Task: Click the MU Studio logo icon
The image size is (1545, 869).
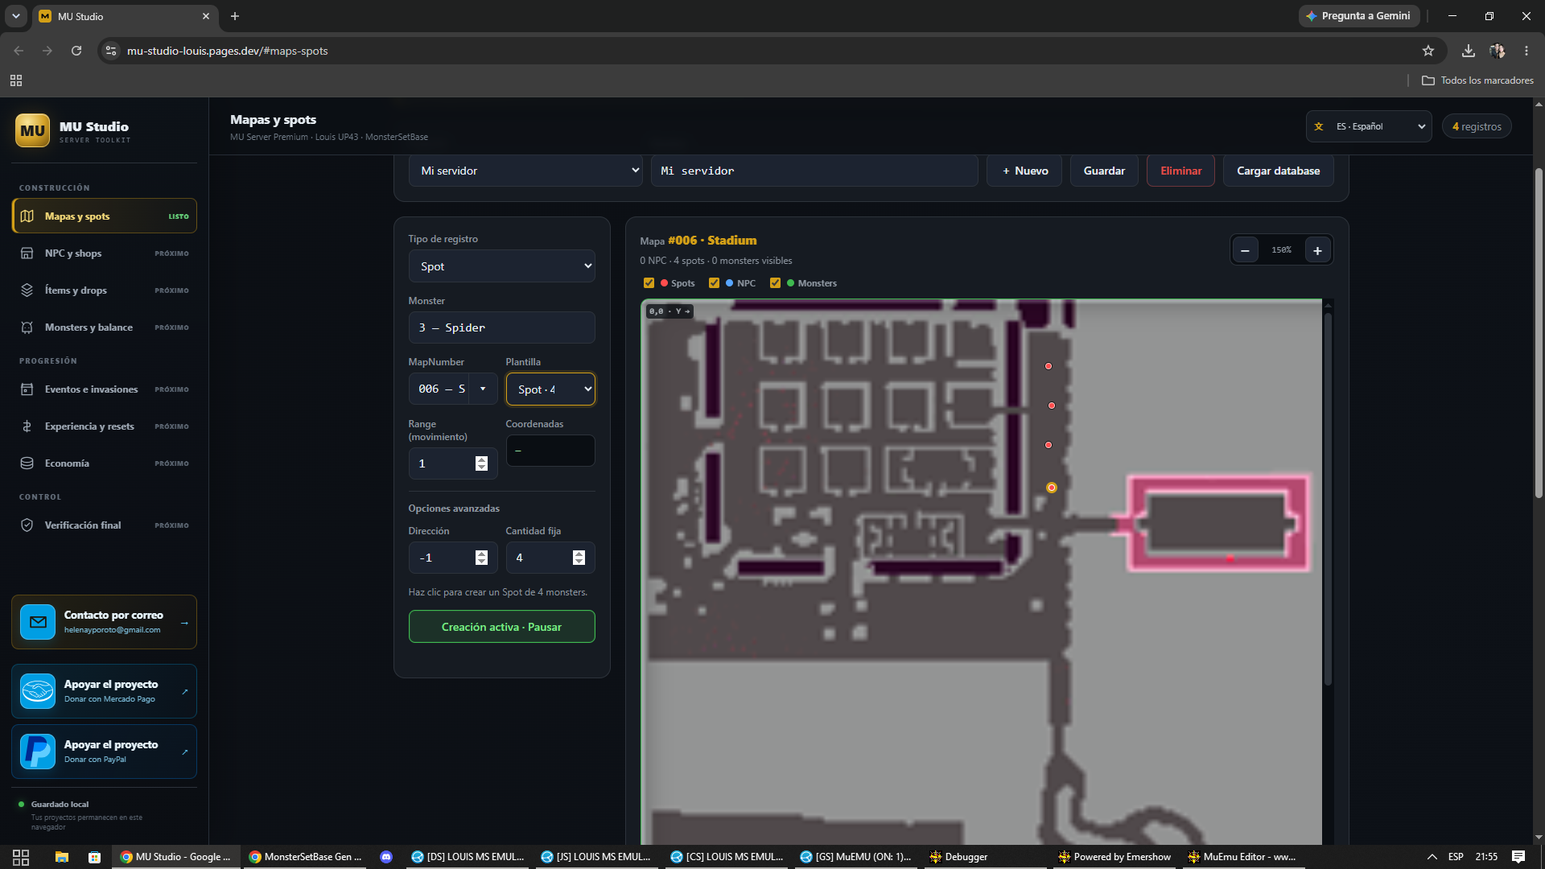Action: pyautogui.click(x=32, y=130)
